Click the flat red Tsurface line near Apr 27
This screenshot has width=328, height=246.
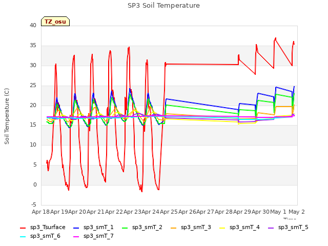205,64
